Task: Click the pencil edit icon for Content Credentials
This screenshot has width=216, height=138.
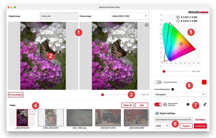Action: 205,104
